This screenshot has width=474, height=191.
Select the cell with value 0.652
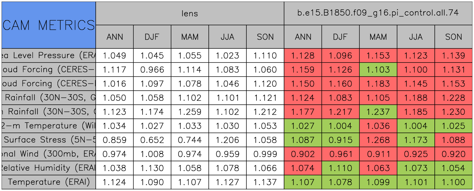[152, 140]
